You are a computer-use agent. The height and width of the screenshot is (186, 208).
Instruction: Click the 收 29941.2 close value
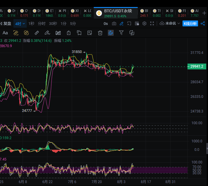tap(13, 41)
